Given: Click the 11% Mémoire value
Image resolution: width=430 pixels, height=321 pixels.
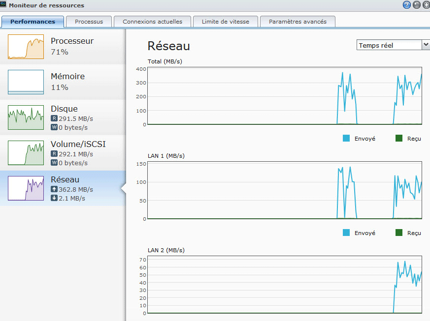Looking at the screenshot, I should 60,88.
